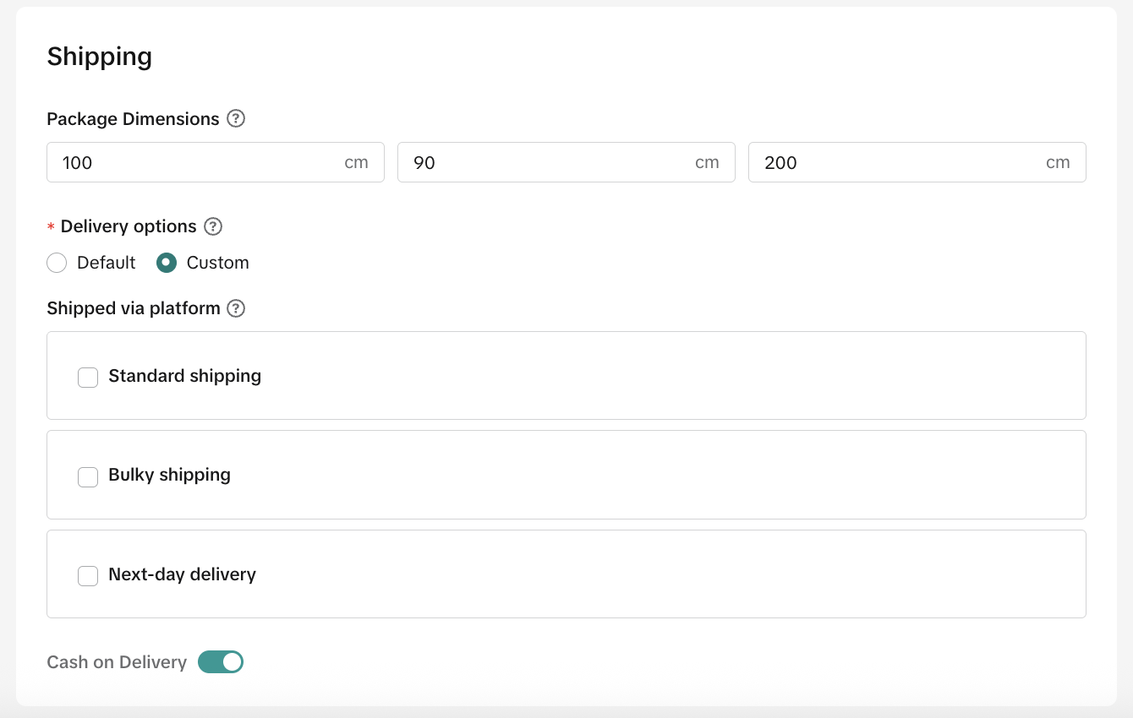1133x718 pixels.
Task: Click the cm unit in the 100 field
Action: [x=356, y=162]
